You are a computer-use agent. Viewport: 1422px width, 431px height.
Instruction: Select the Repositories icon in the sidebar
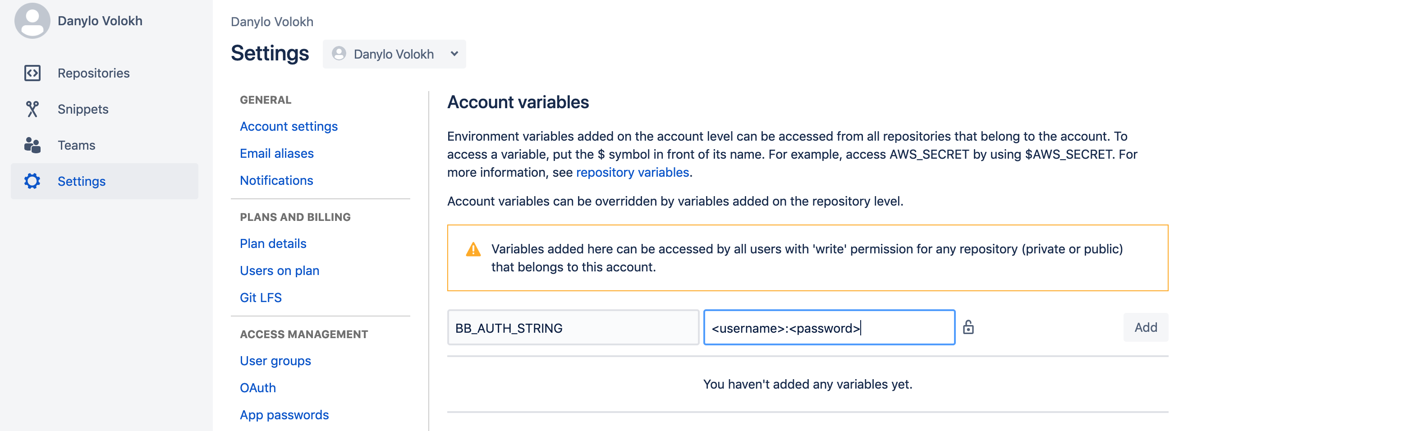[32, 72]
